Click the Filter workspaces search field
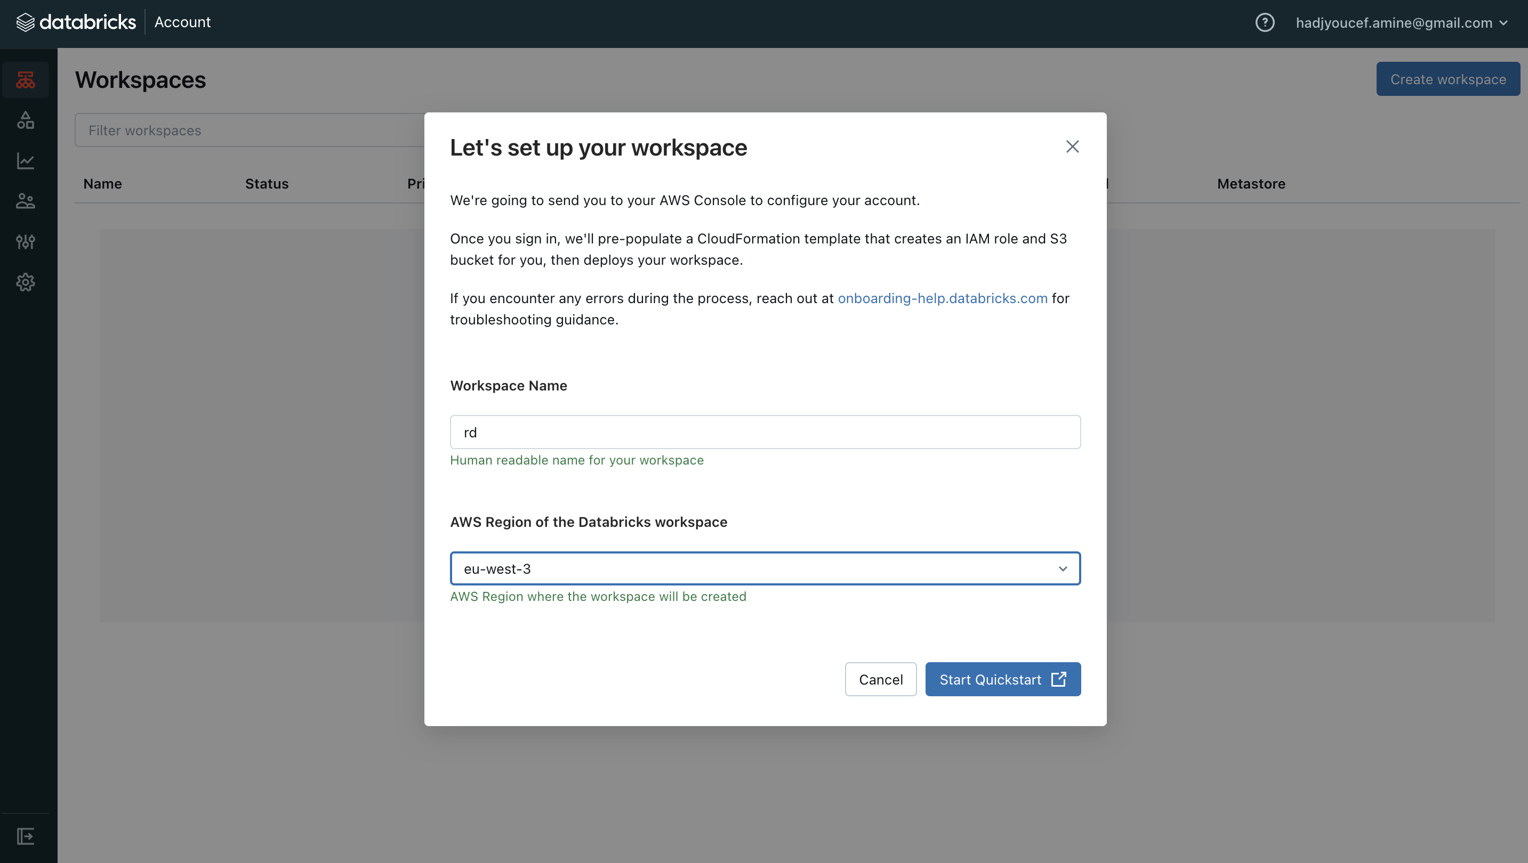 (x=250, y=130)
